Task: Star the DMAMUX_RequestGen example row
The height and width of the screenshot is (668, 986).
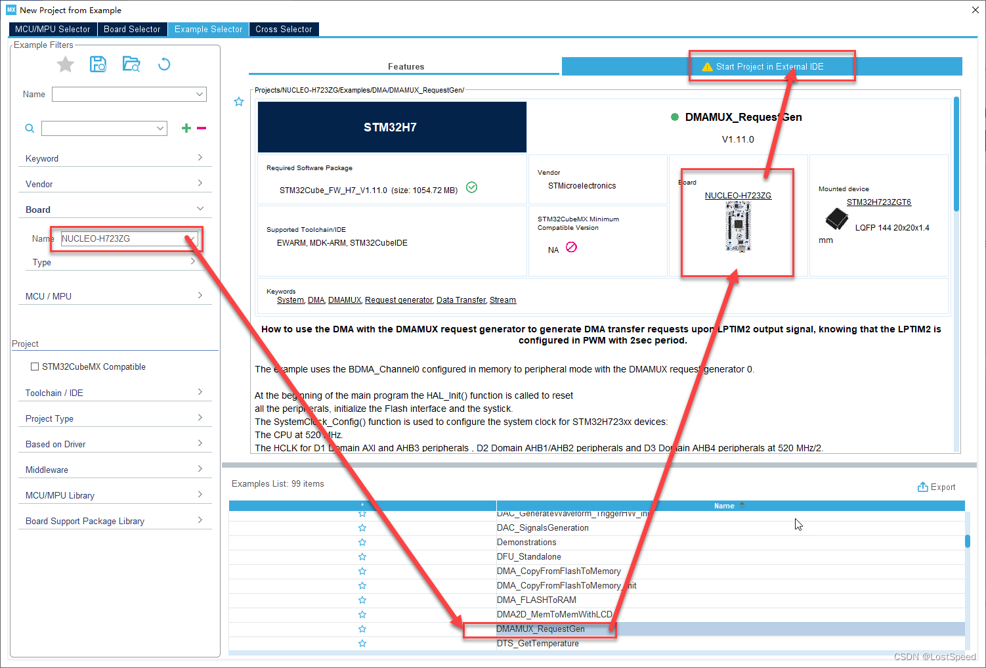Action: tap(362, 629)
